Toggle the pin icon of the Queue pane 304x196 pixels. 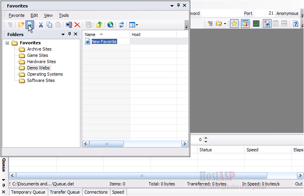point(4,185)
